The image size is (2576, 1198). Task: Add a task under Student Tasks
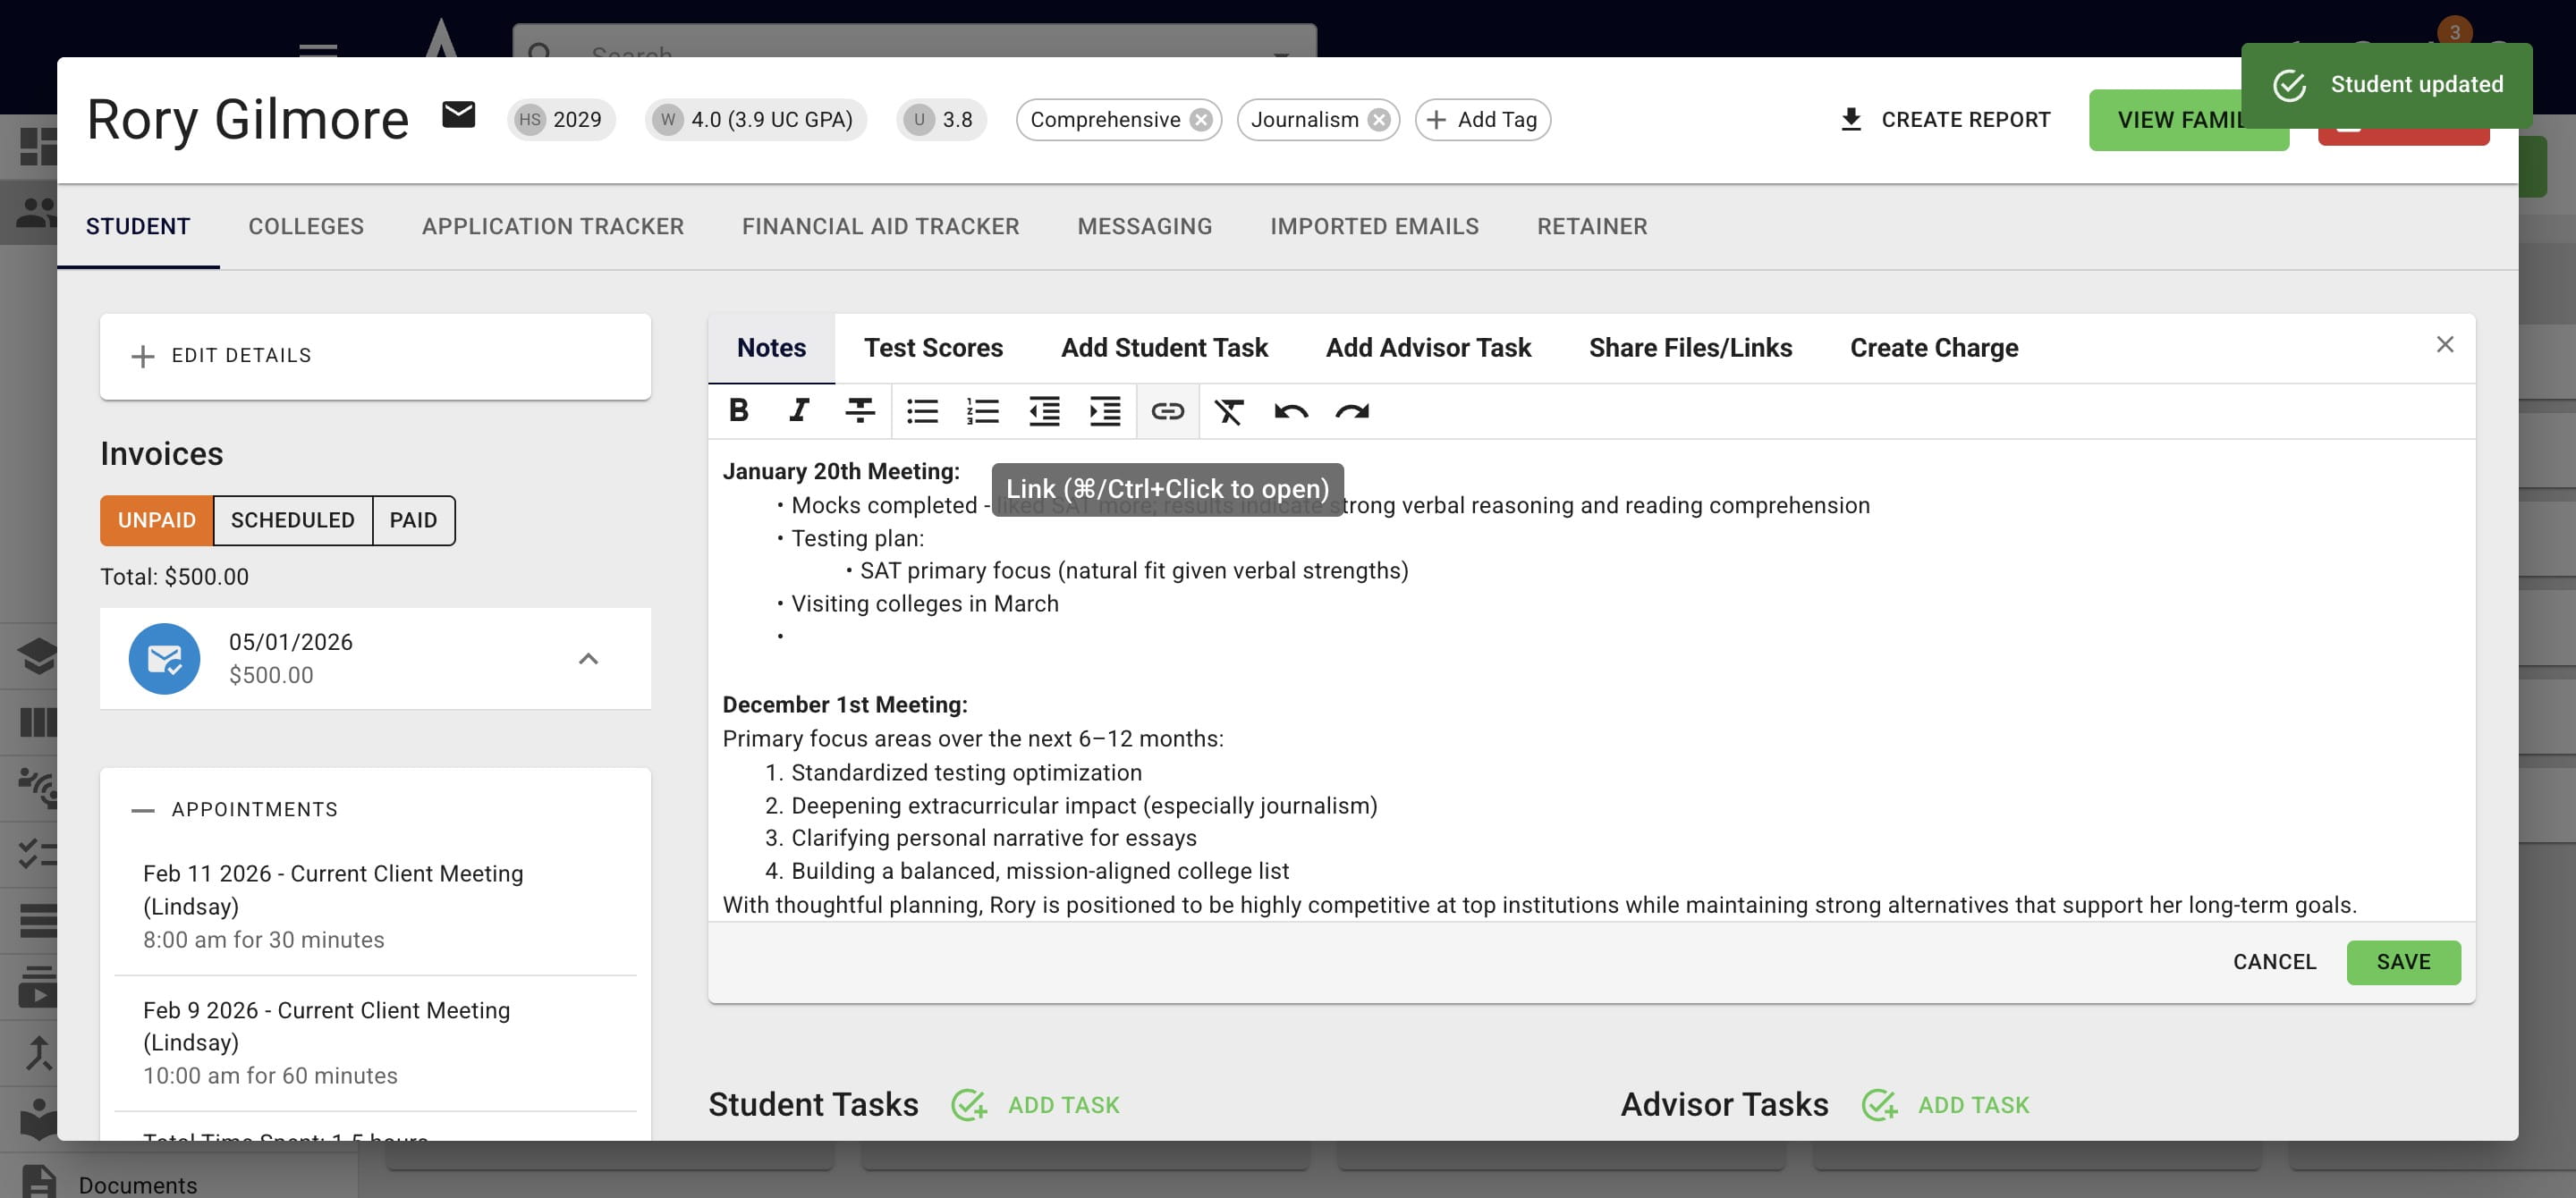[1035, 1105]
